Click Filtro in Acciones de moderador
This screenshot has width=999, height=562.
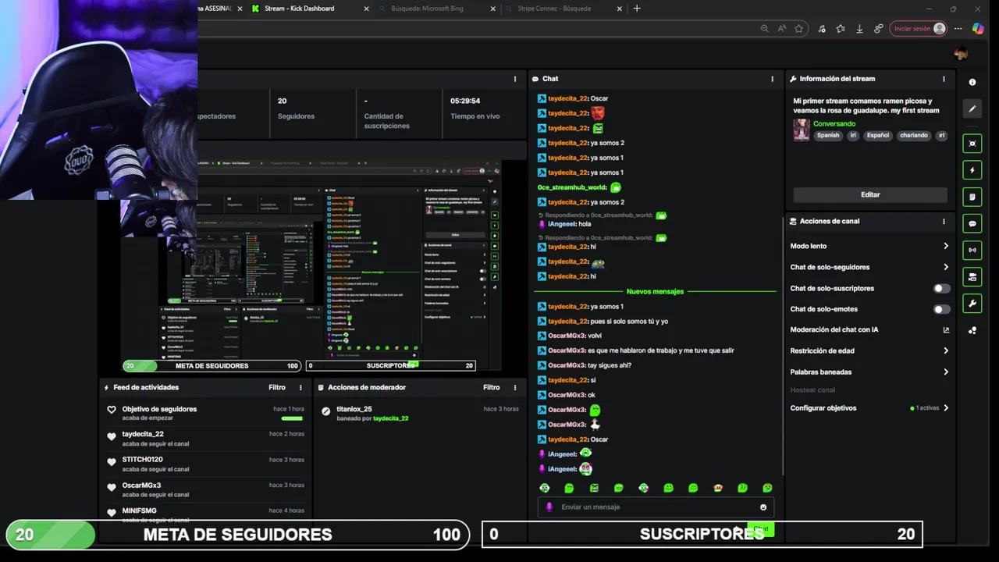[x=491, y=388]
